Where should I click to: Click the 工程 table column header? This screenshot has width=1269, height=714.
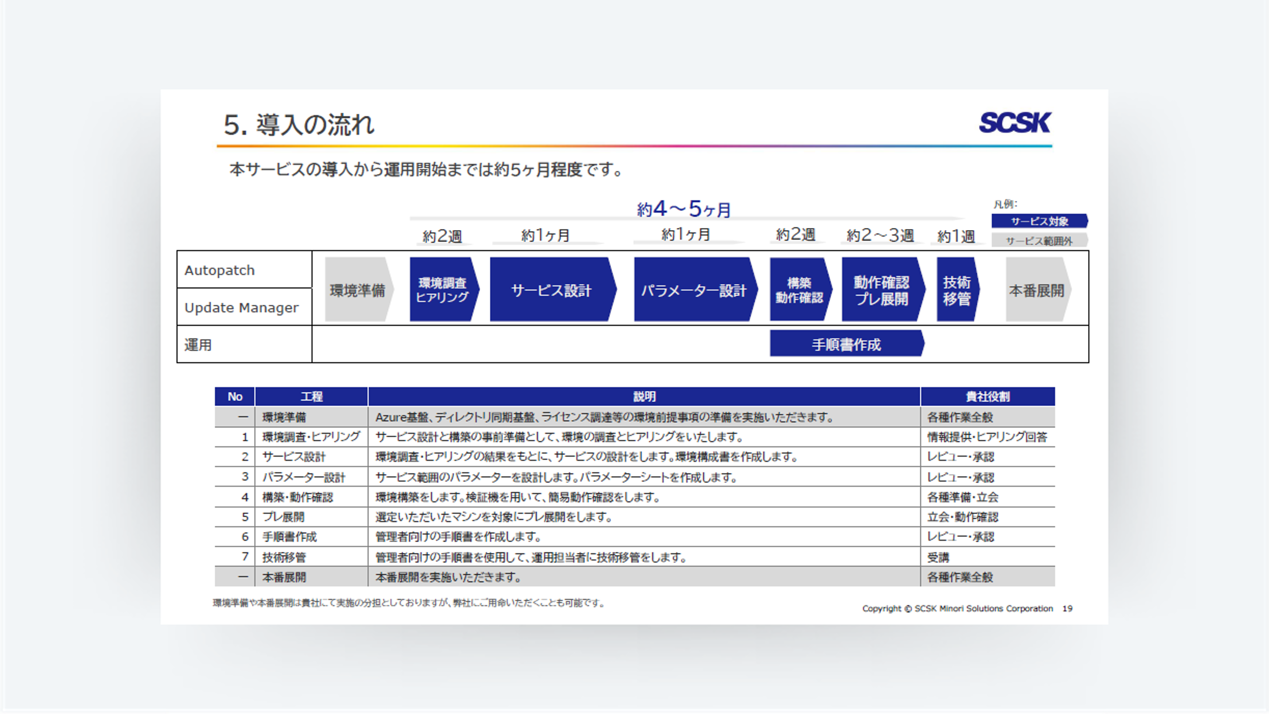click(x=311, y=396)
